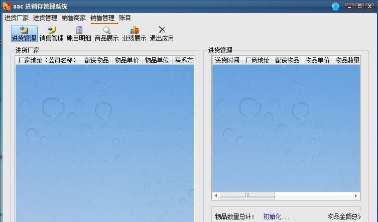Click right arrow of horizontal scrollbar
378x222 pixels.
[x=356, y=196]
